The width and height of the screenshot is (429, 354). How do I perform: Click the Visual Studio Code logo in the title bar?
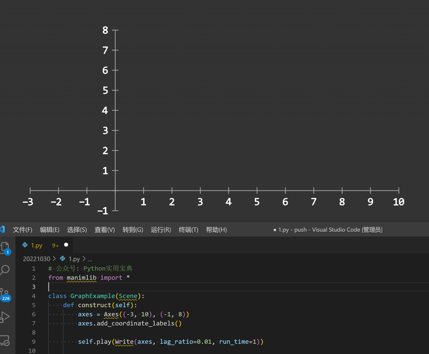[3, 229]
